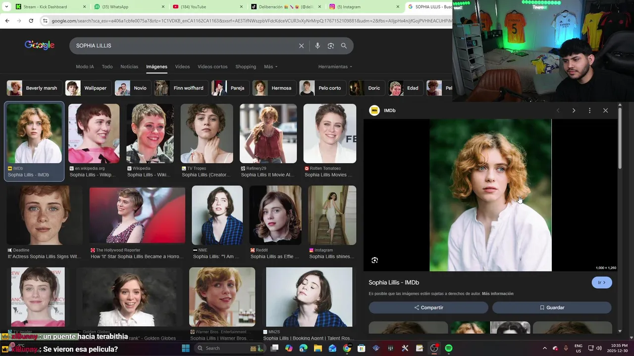Click the Ir button to visit IMDb
The width and height of the screenshot is (634, 356).
tap(602, 282)
